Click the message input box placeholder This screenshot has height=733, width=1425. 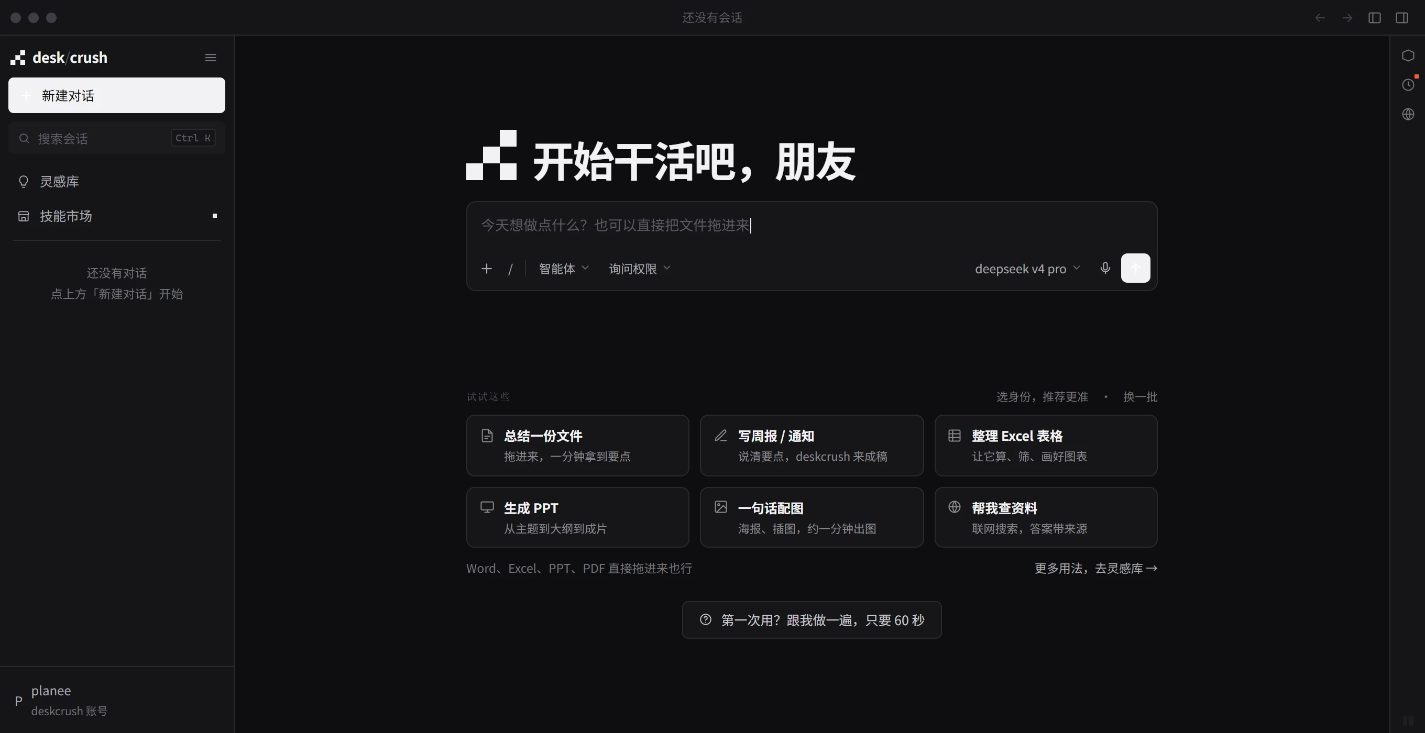pos(615,225)
